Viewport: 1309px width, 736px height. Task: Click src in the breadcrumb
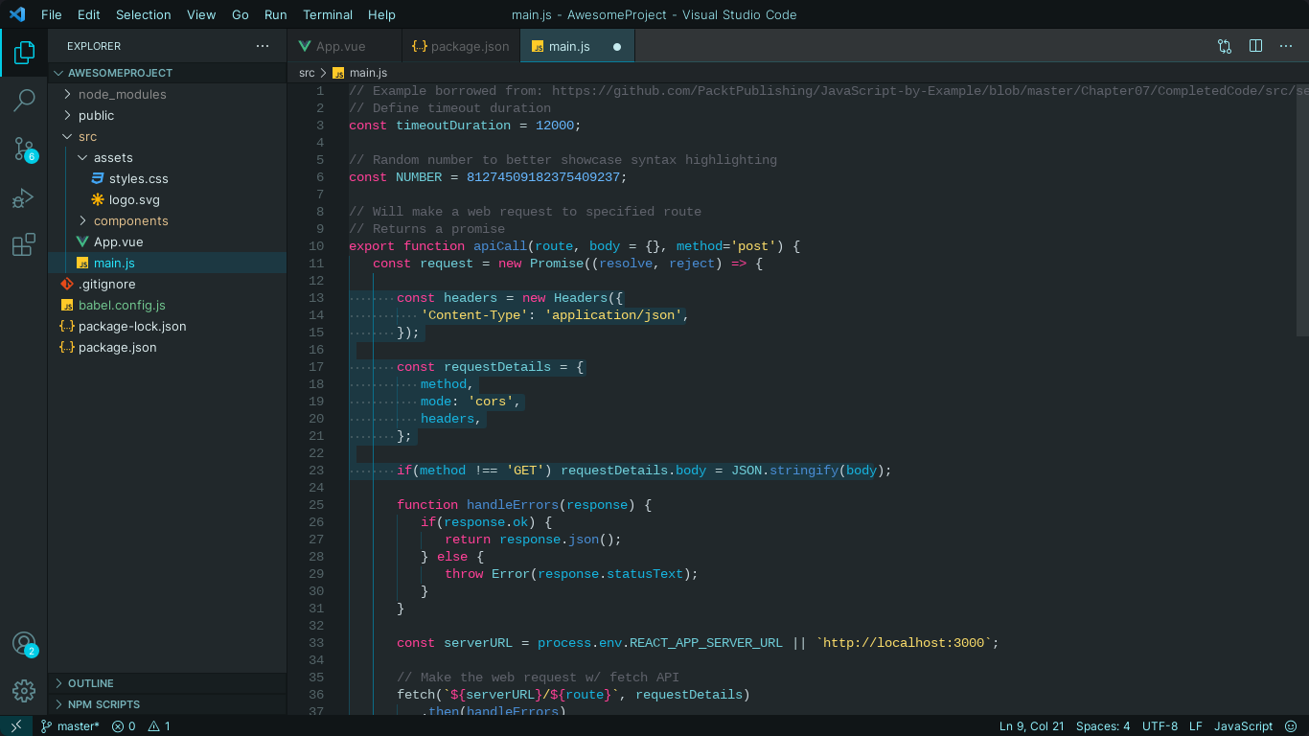click(x=307, y=73)
